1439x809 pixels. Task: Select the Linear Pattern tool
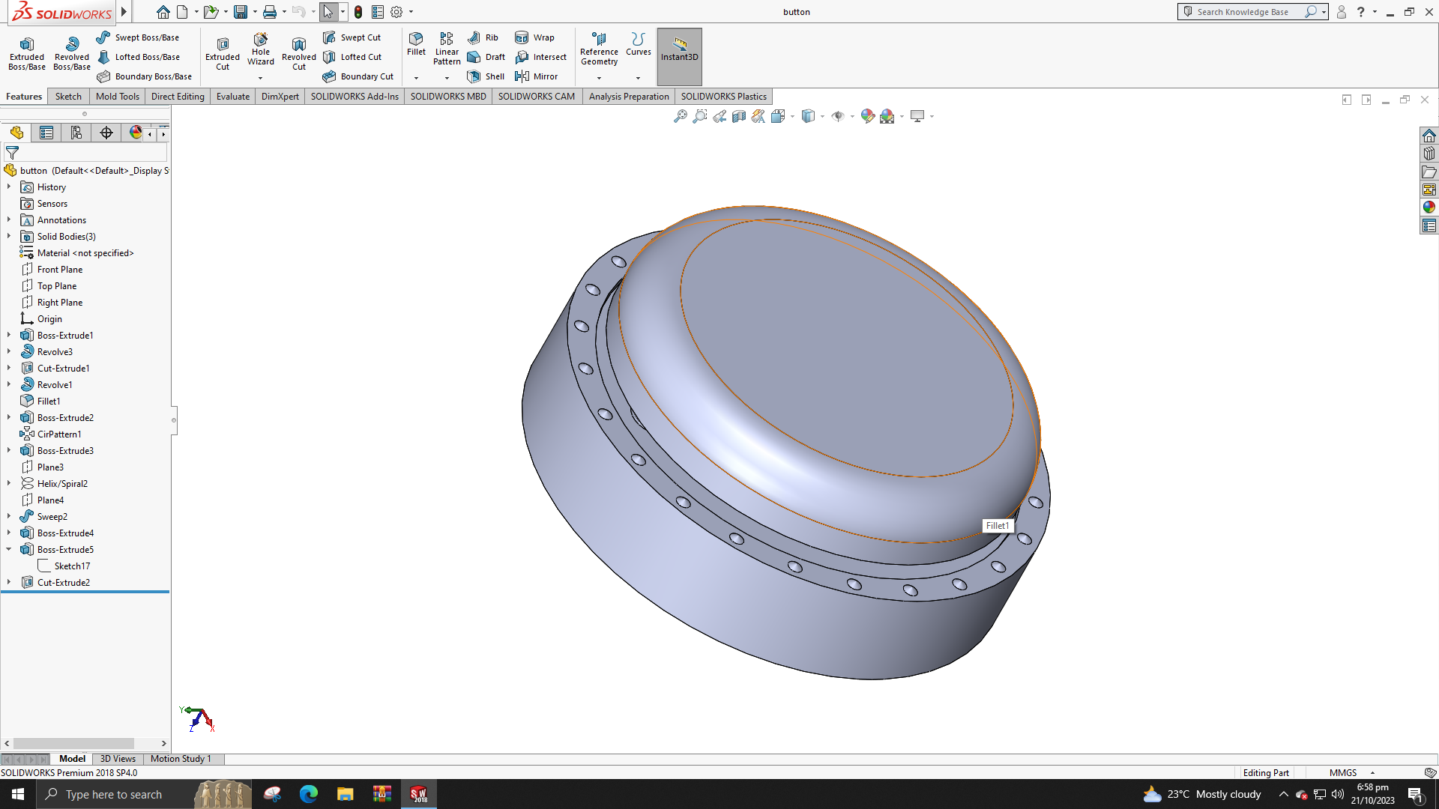tap(447, 49)
